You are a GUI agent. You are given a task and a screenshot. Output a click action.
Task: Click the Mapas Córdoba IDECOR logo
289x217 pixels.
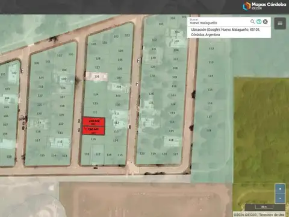[264, 6]
